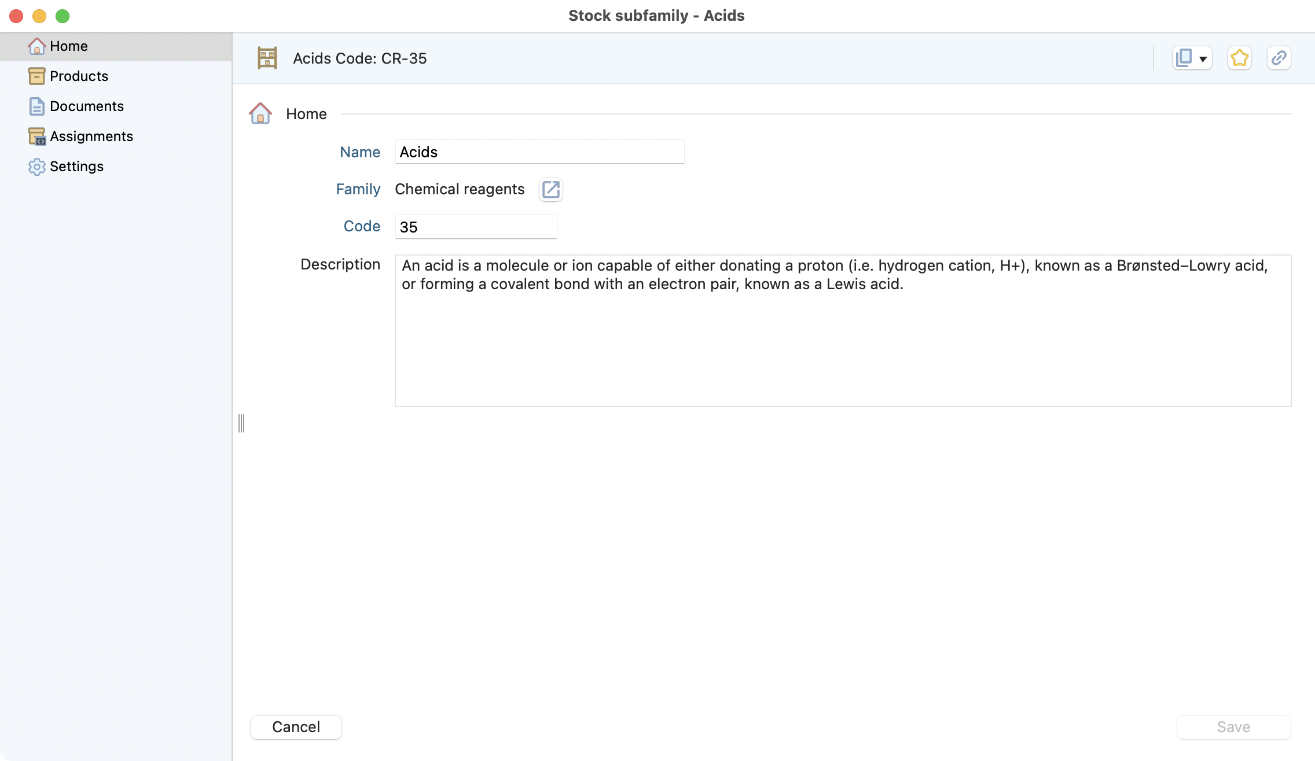Switch to Documents in sidebar

86,106
